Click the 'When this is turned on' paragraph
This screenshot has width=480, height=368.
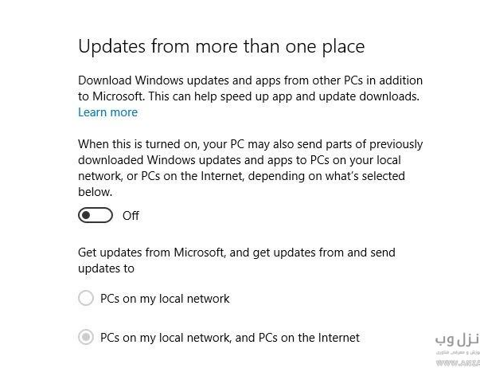point(251,168)
